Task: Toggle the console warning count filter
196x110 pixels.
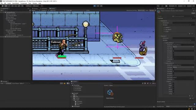Action: point(65,83)
